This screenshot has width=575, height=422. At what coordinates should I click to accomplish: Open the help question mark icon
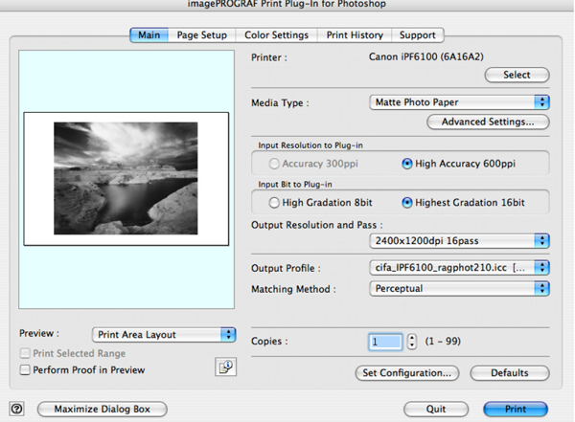click(16, 409)
